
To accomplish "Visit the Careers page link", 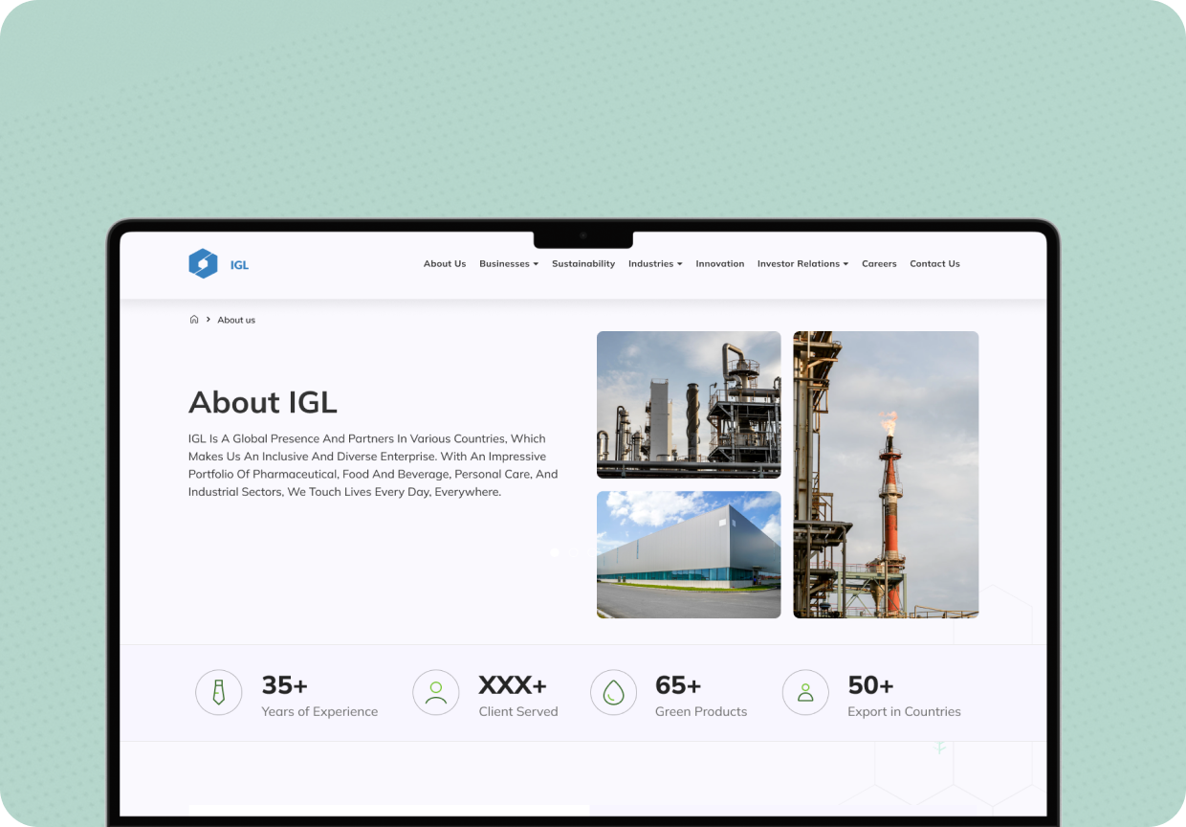I will click(x=879, y=264).
